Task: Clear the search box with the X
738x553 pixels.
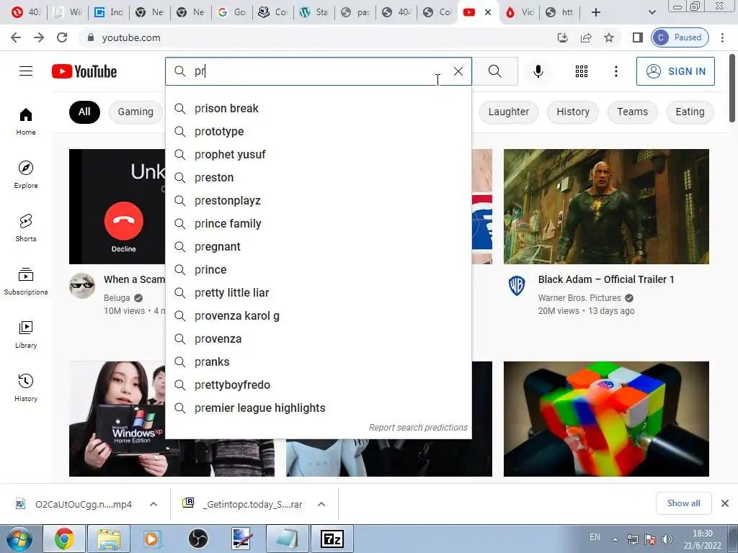Action: click(x=458, y=71)
